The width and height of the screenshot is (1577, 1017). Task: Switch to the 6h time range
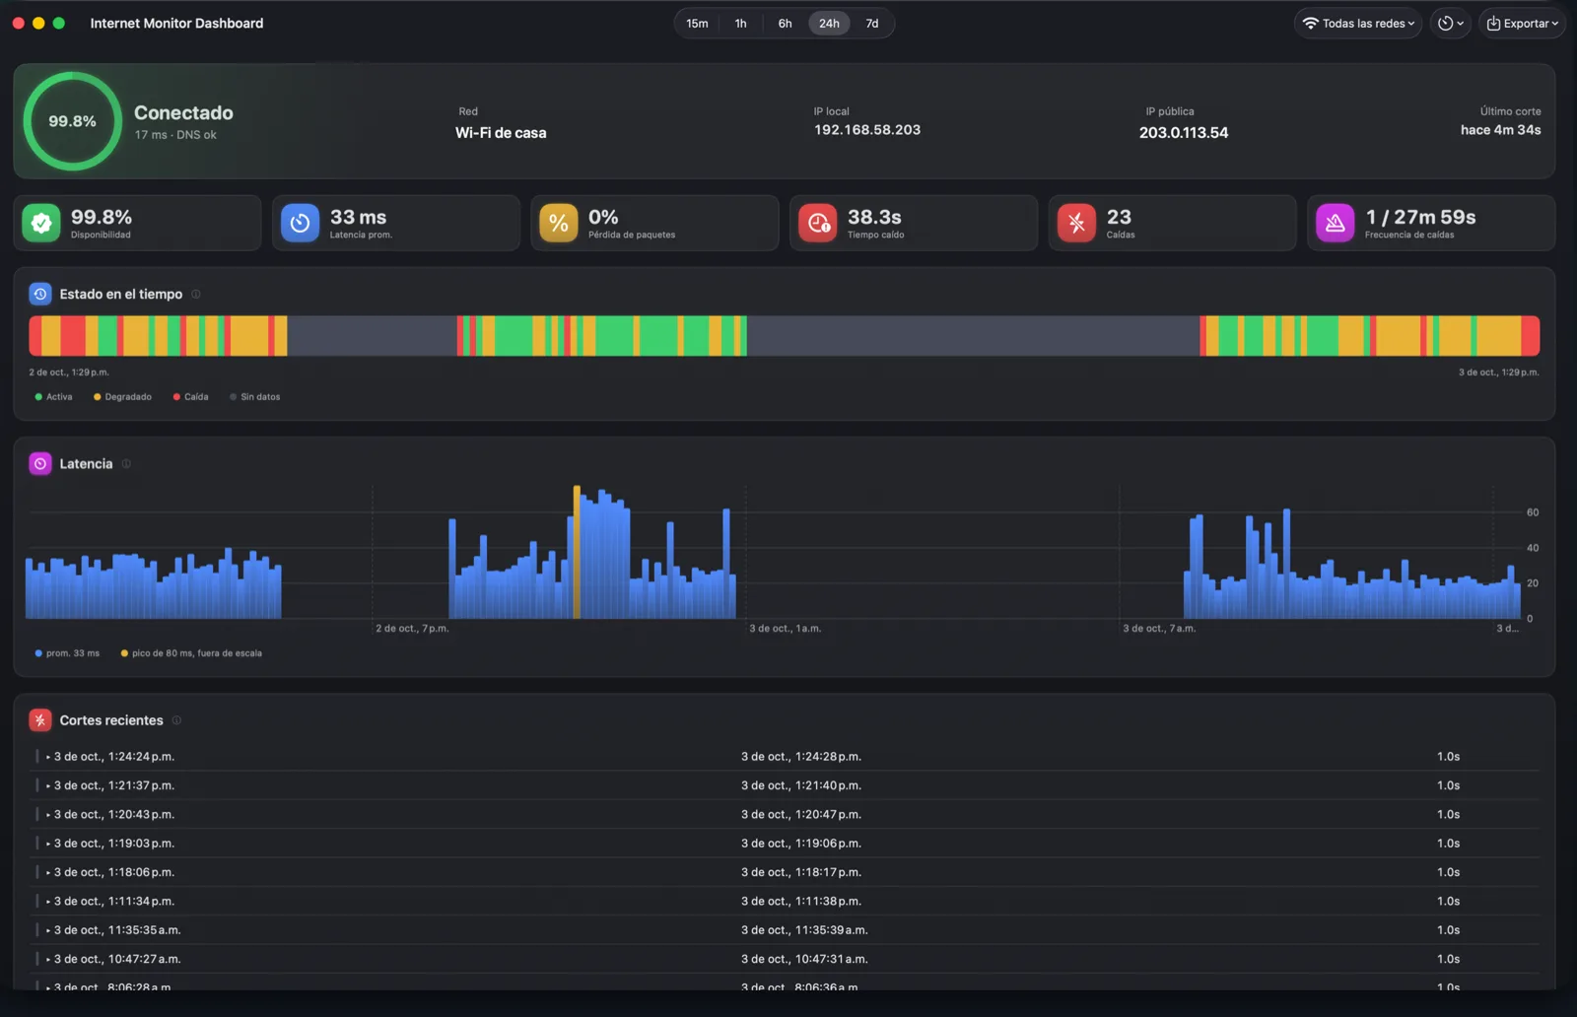point(785,23)
